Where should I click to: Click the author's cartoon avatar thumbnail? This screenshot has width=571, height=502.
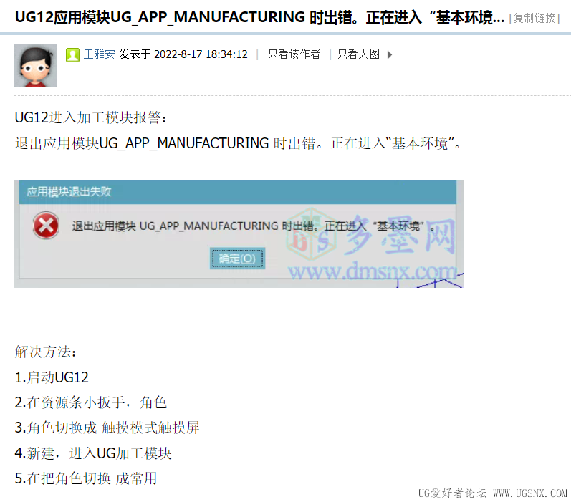[35, 66]
